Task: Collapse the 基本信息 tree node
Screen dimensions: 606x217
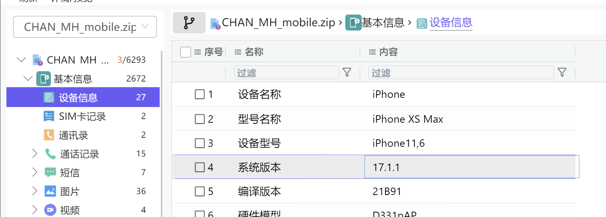Action: 28,78
